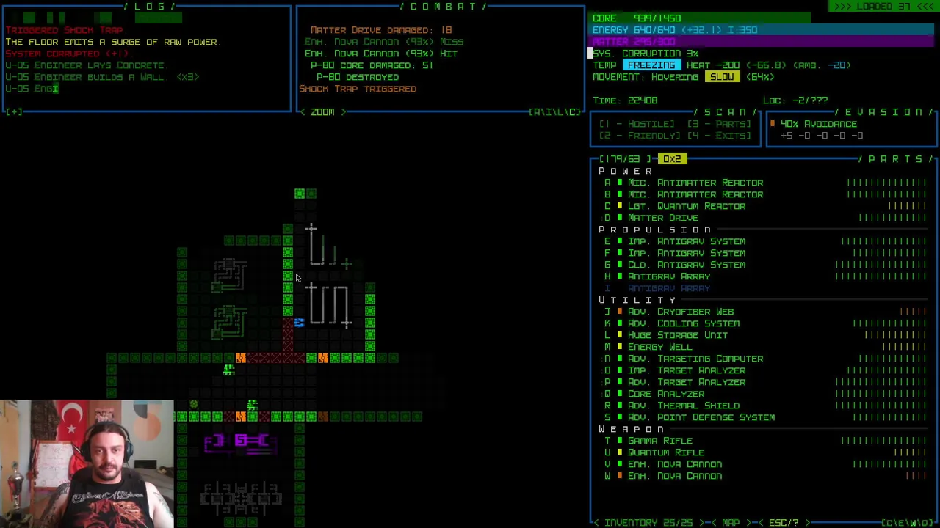Click the green crosshair marker on the map

(346, 263)
